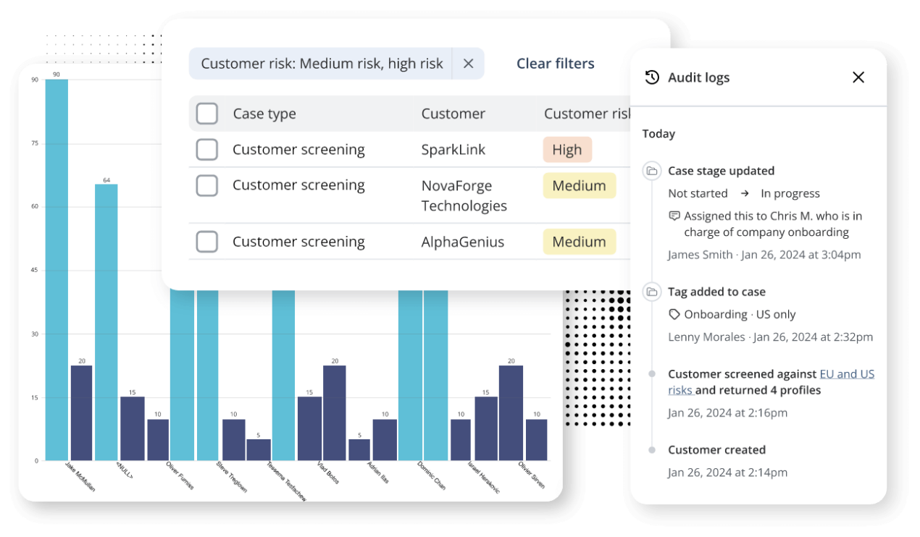
Task: Click the Case stage updated entry title
Action: coord(721,171)
